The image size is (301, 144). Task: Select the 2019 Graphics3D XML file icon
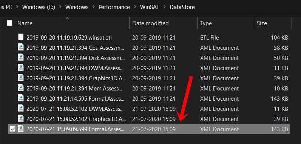coord(21,78)
